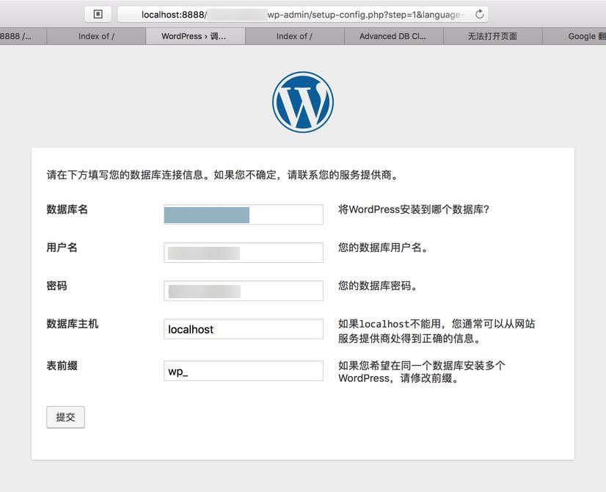Switch to the Google tab
Screen dimensions: 606x492
pyautogui.click(x=574, y=36)
